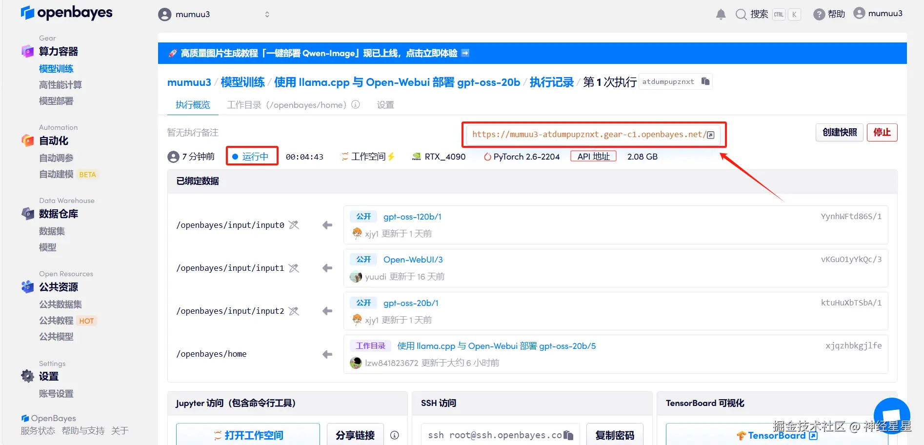Open 公共模型 in the sidebar

point(56,337)
